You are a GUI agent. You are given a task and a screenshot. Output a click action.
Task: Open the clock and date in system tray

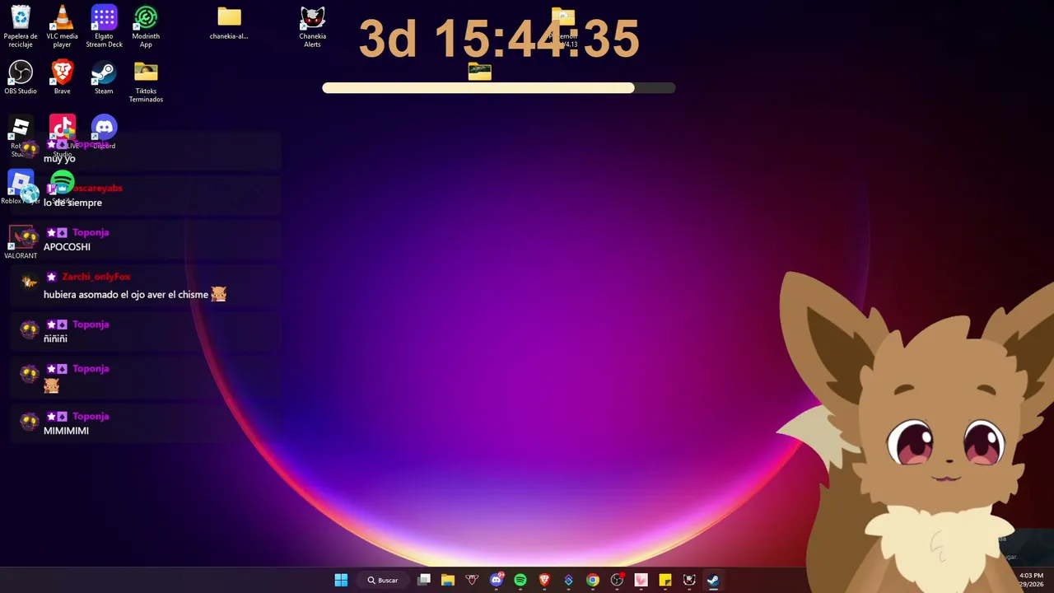(1031, 580)
